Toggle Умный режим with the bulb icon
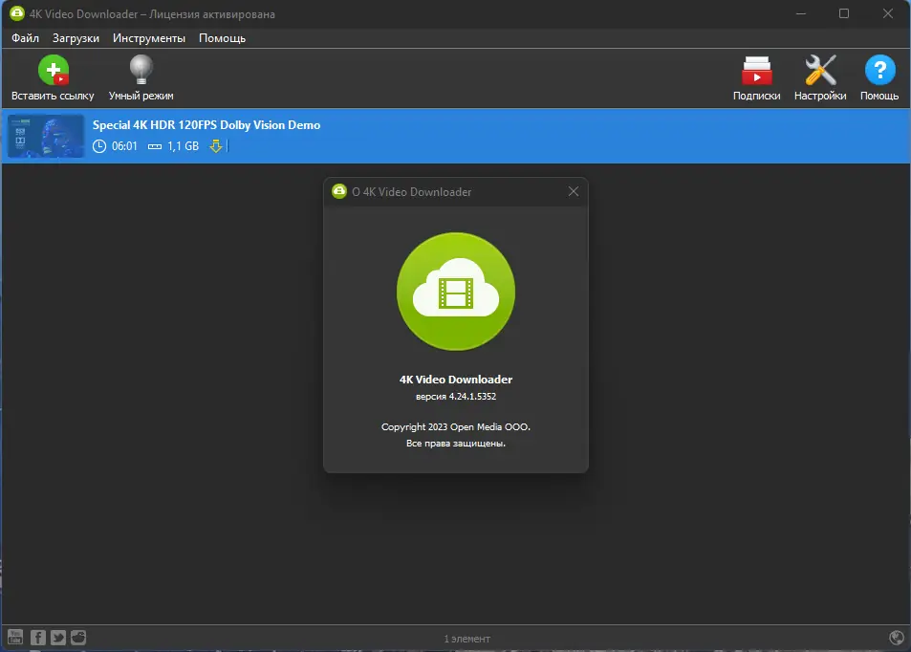 pyautogui.click(x=140, y=70)
